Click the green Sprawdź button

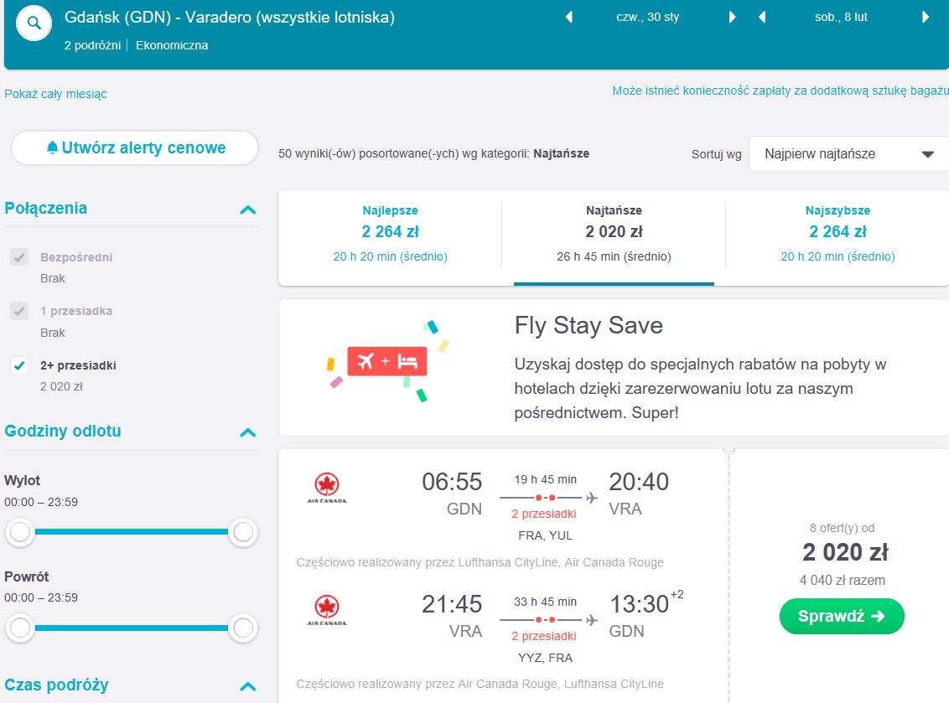pyautogui.click(x=842, y=616)
